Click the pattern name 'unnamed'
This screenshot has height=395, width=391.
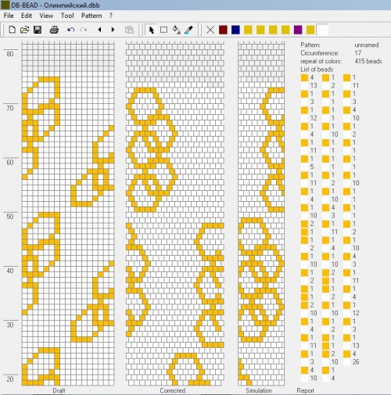[367, 45]
